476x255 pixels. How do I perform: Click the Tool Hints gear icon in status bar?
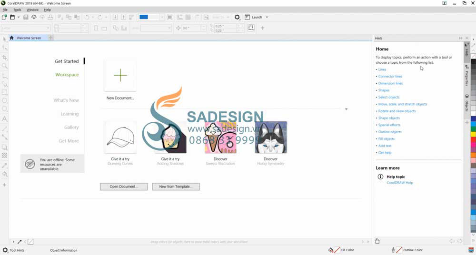tap(5, 250)
